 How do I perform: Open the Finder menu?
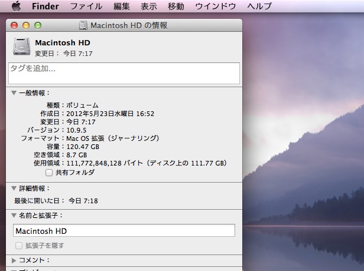coord(45,6)
